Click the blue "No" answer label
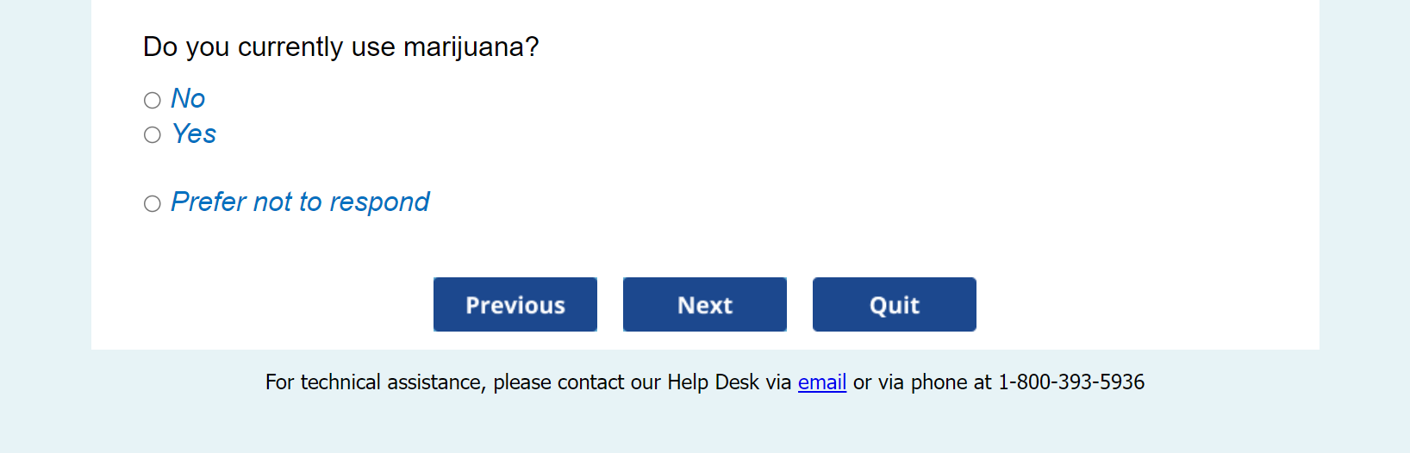Screen dimensions: 1410x453 pos(188,99)
